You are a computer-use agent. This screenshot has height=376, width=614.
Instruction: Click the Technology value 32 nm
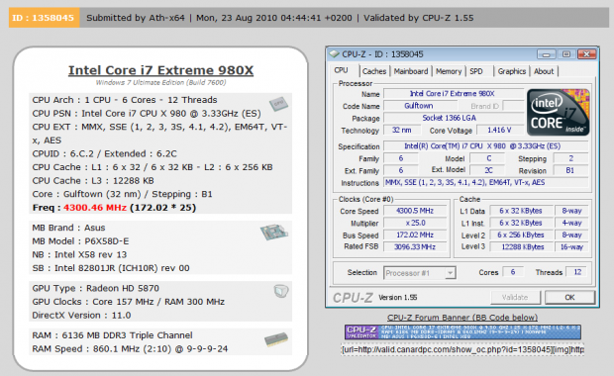click(x=402, y=130)
